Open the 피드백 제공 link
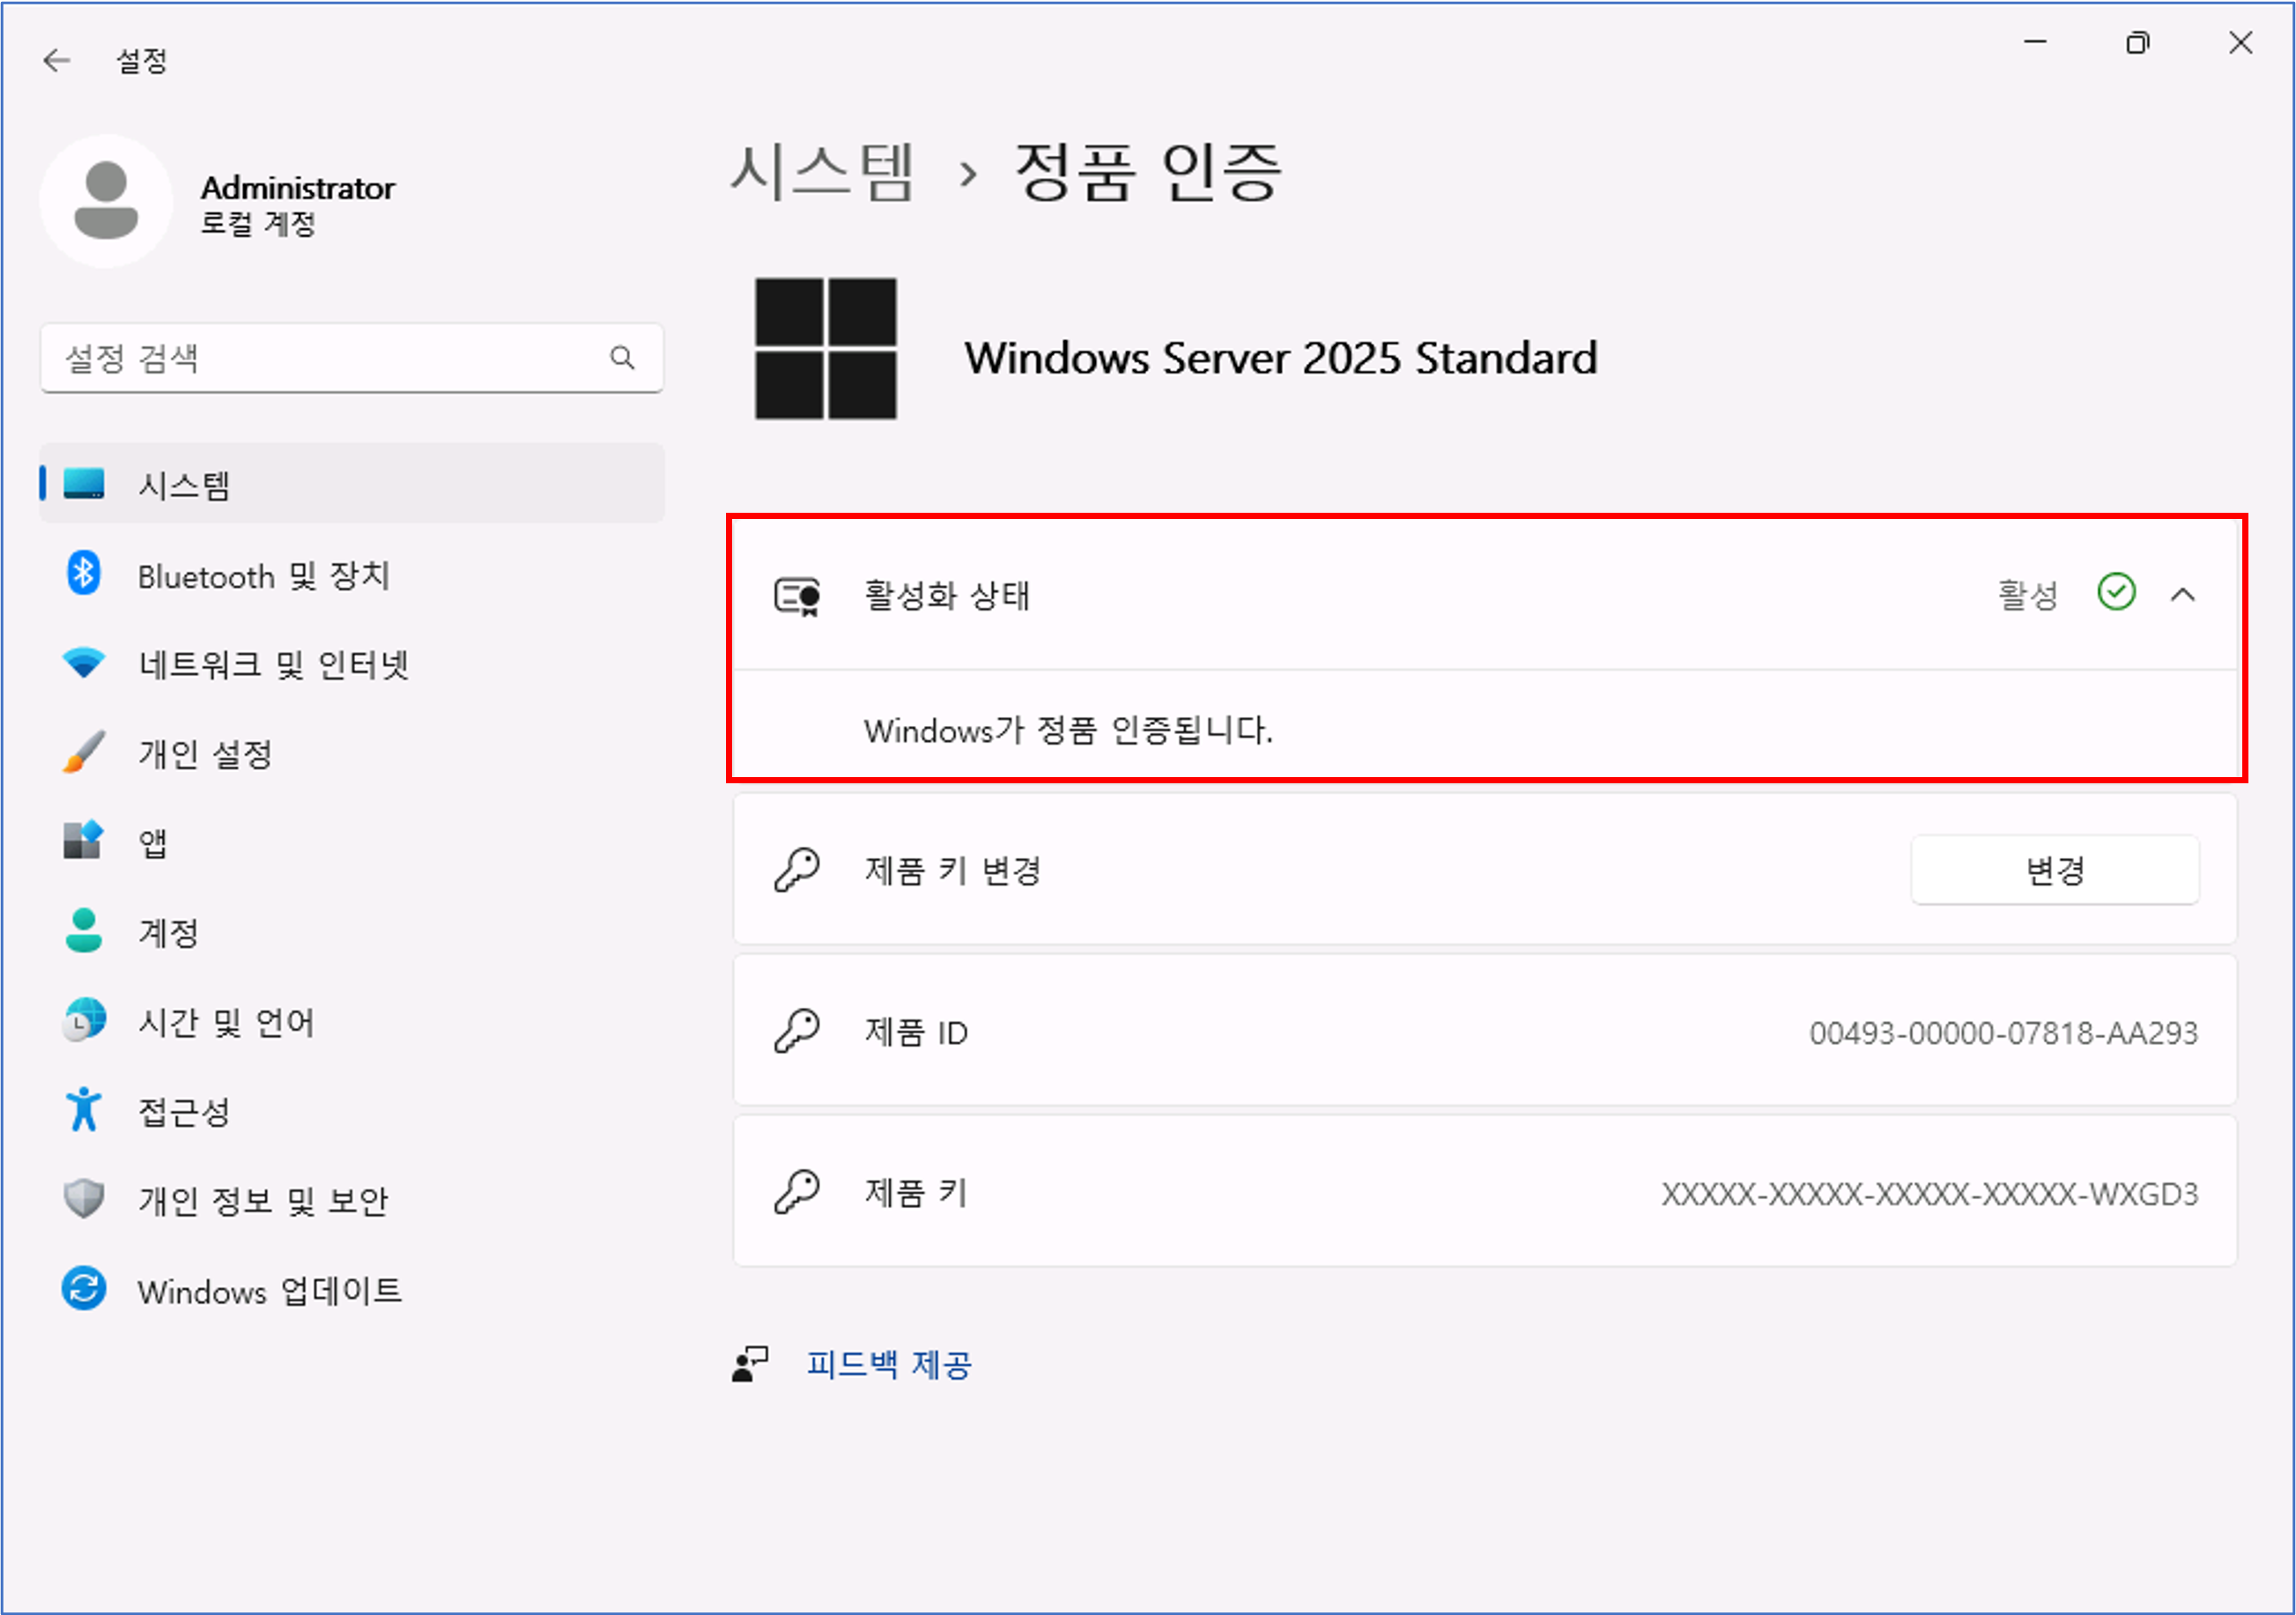This screenshot has height=1615, width=2296. tap(888, 1364)
